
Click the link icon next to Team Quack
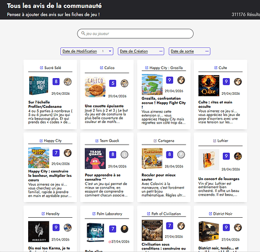(x=97, y=141)
